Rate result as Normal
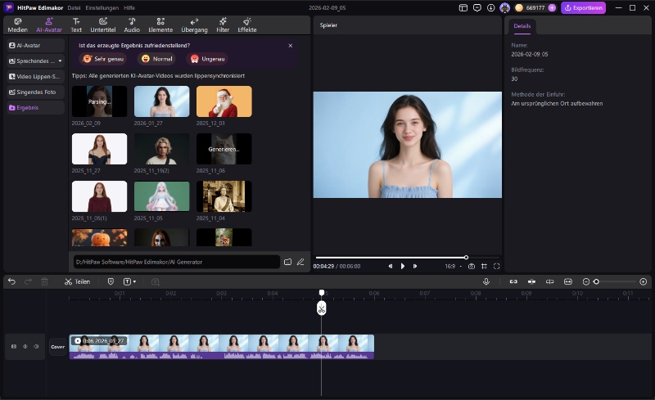 pos(156,59)
